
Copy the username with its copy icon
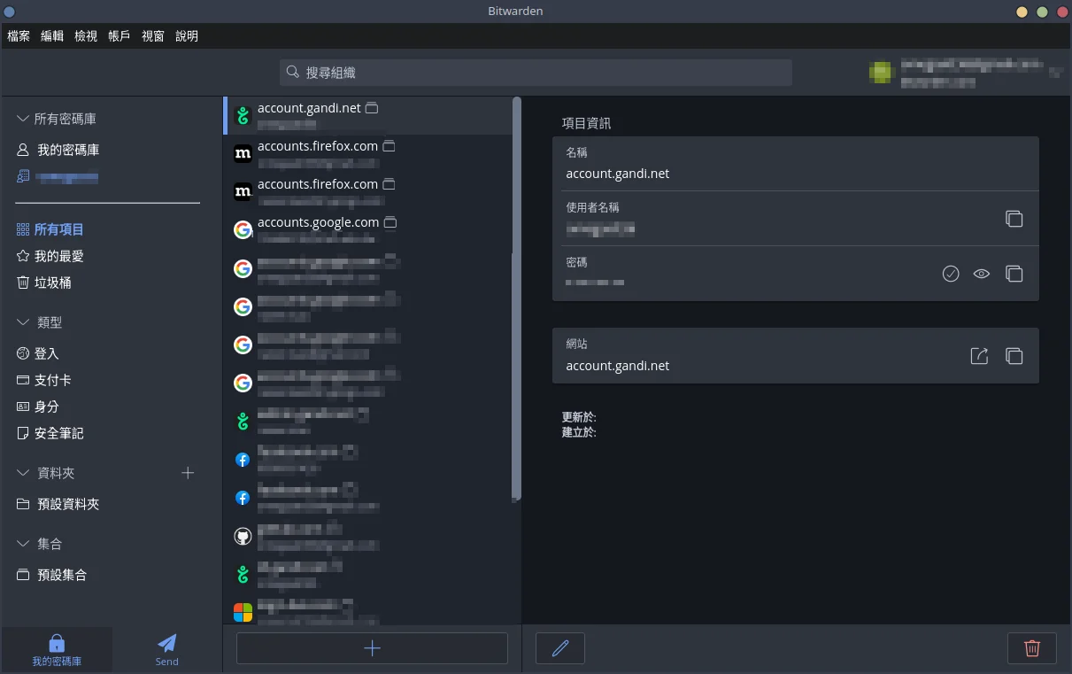tap(1014, 219)
